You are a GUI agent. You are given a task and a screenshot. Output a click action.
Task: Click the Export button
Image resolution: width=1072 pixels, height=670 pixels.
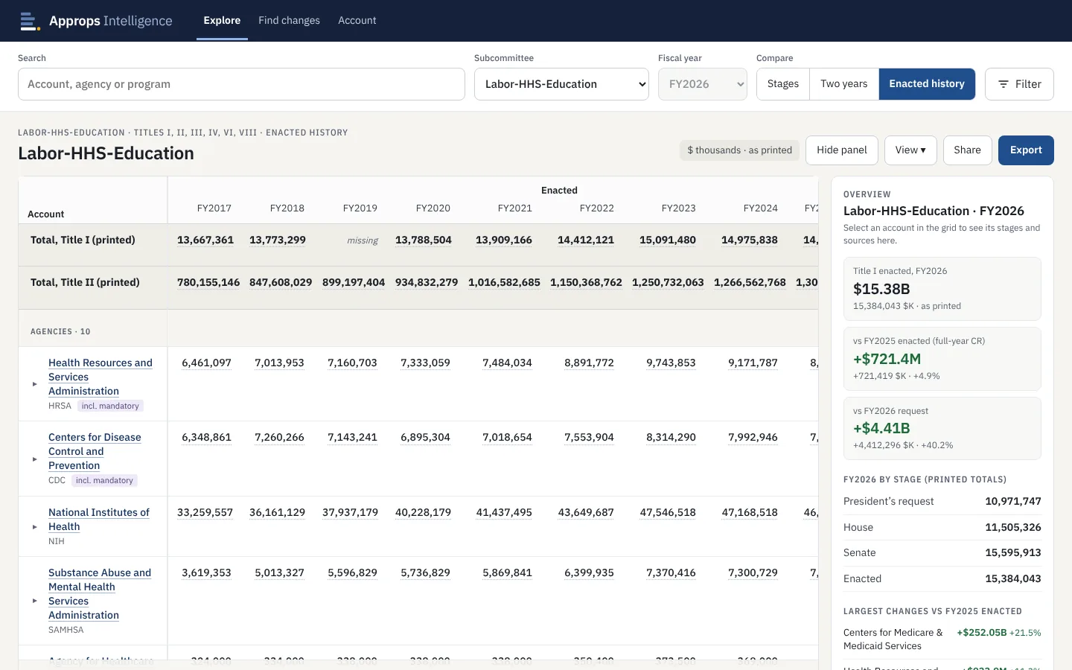point(1026,150)
